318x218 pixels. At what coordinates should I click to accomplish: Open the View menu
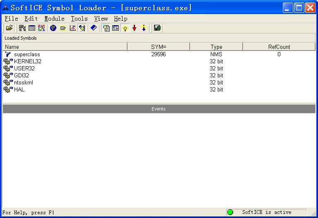[101, 19]
